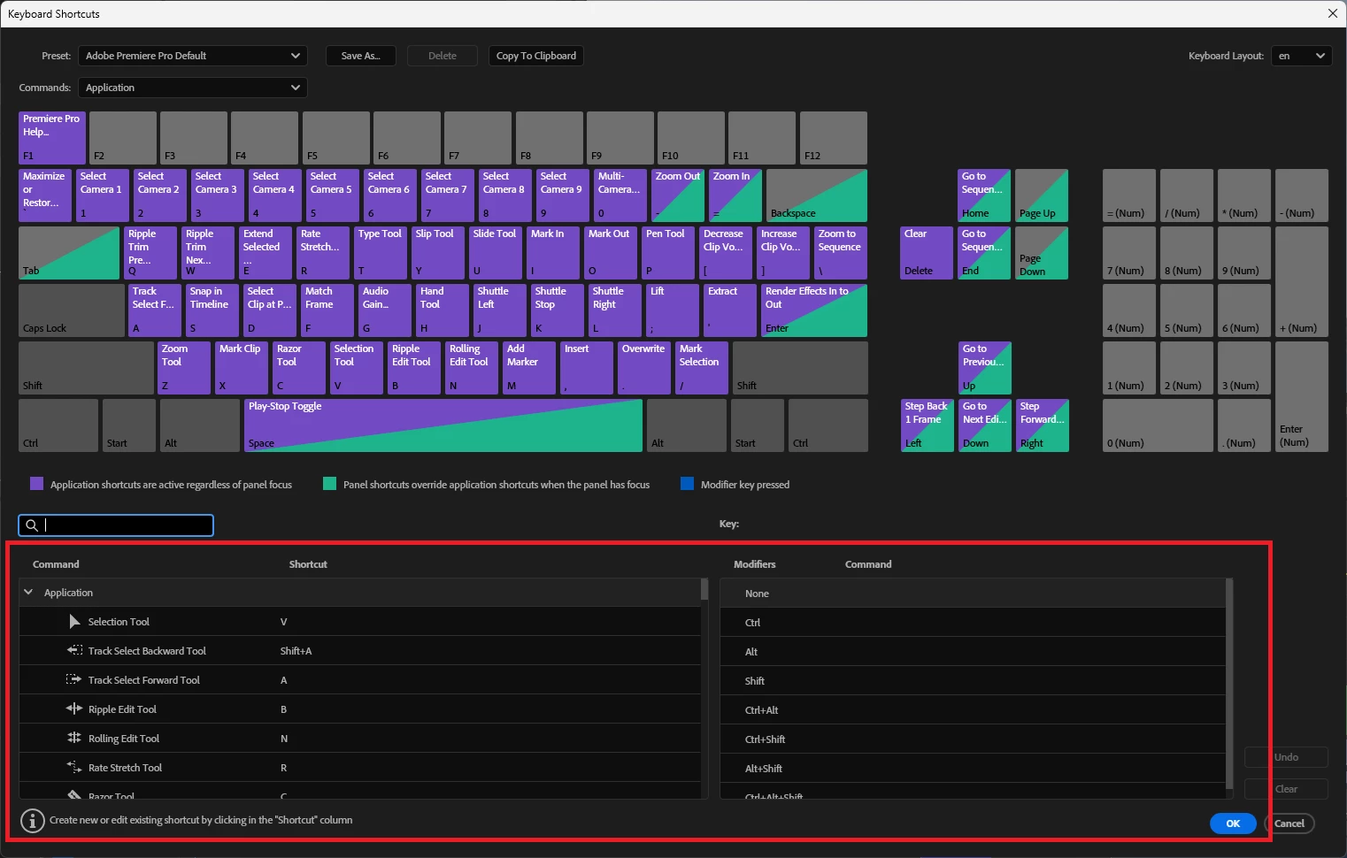Click the Multi-Camera 0 key

(620, 195)
